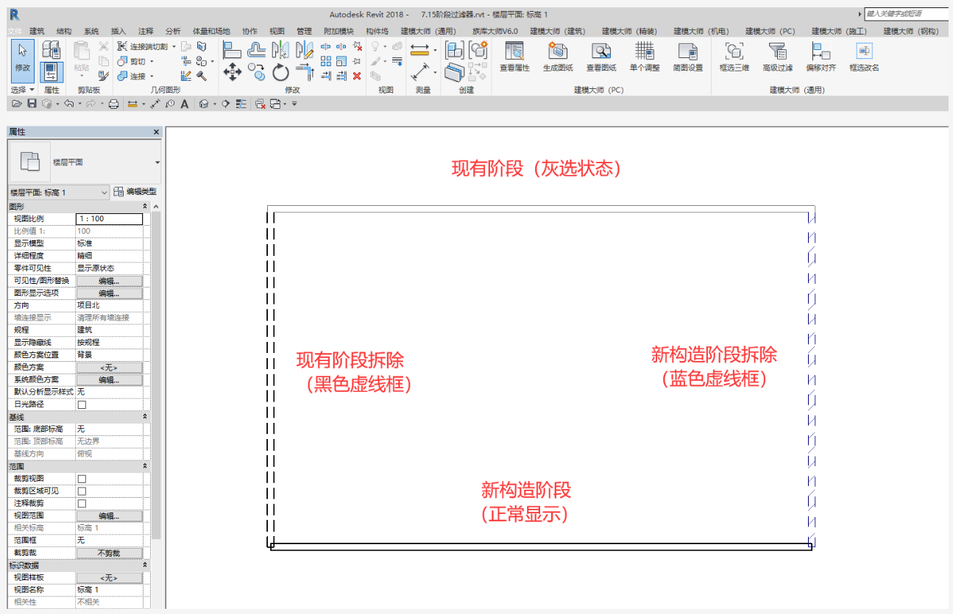The height and width of the screenshot is (614, 953).
Task: Toggle the 属性 panel button in ribbon
Action: pyautogui.click(x=51, y=71)
